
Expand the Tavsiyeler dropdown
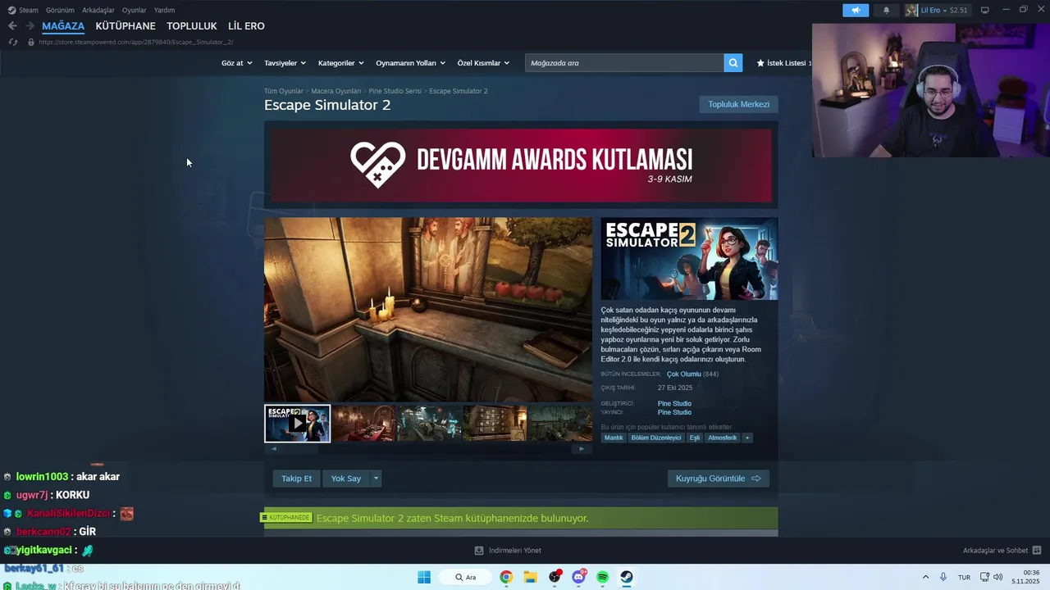click(285, 63)
